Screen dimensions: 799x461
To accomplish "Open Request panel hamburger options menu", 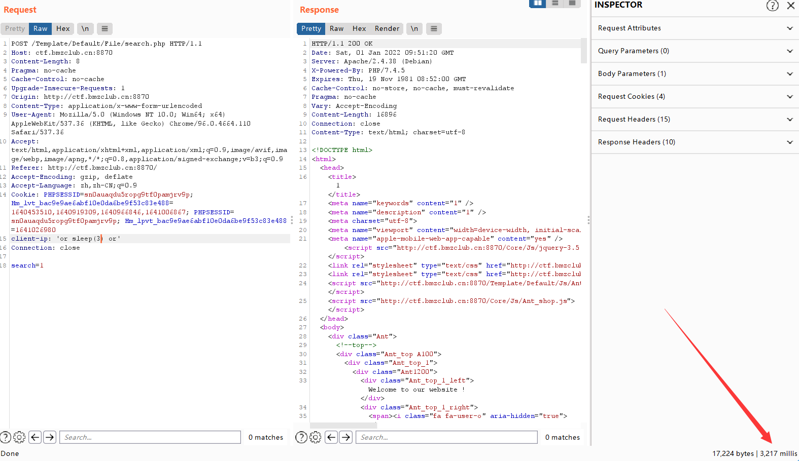I will 105,29.
